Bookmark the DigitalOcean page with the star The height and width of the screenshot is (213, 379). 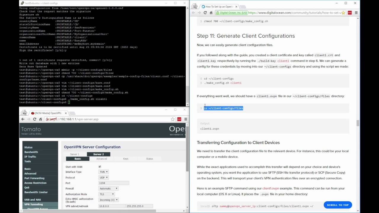pos(343,13)
